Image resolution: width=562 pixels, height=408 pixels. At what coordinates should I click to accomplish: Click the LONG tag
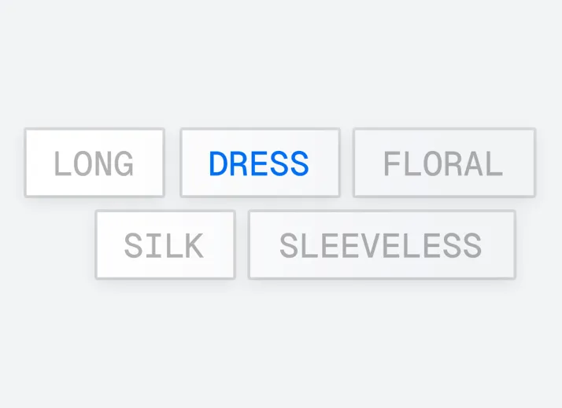coord(94,163)
